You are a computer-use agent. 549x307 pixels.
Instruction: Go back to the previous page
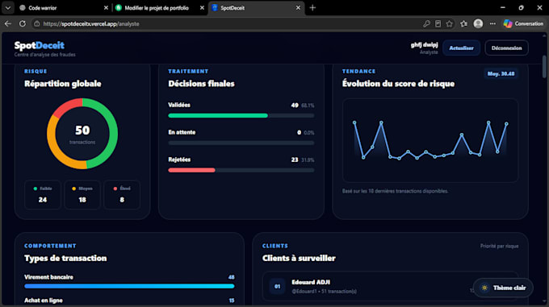[x=8, y=23]
